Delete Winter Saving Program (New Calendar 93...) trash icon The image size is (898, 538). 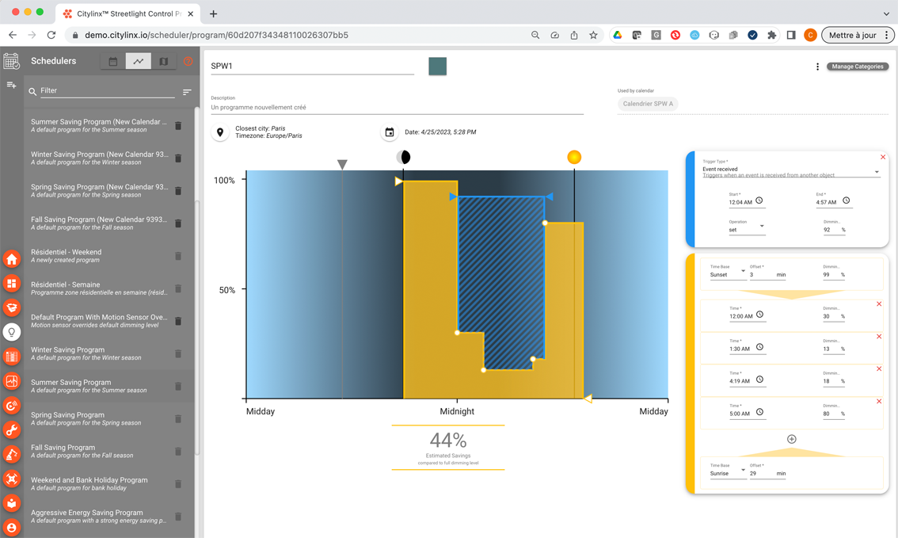pos(178,158)
